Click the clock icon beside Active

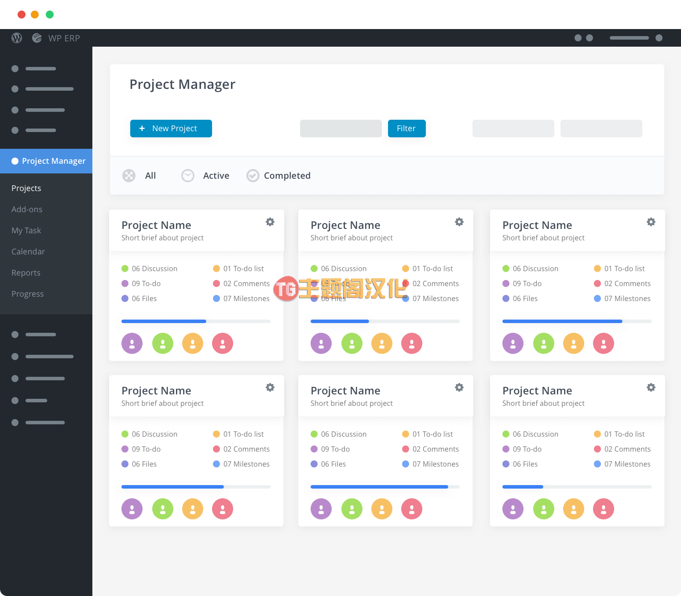(x=188, y=176)
